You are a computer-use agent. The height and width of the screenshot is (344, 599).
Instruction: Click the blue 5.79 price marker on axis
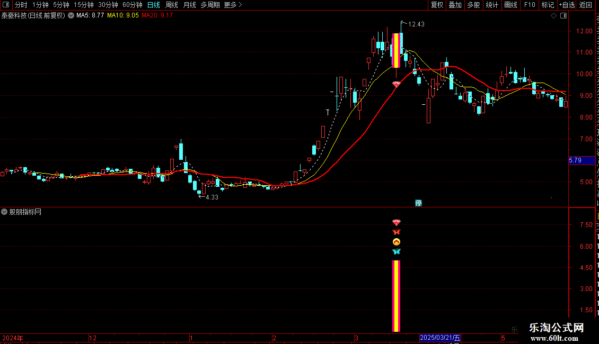[582, 160]
